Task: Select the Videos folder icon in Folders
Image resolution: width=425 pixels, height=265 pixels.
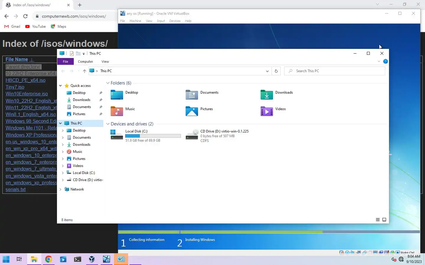Action: point(267,111)
